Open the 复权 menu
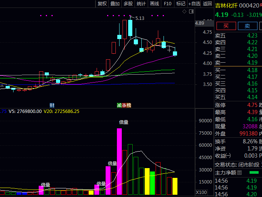The image size is (262, 197). (102, 4)
